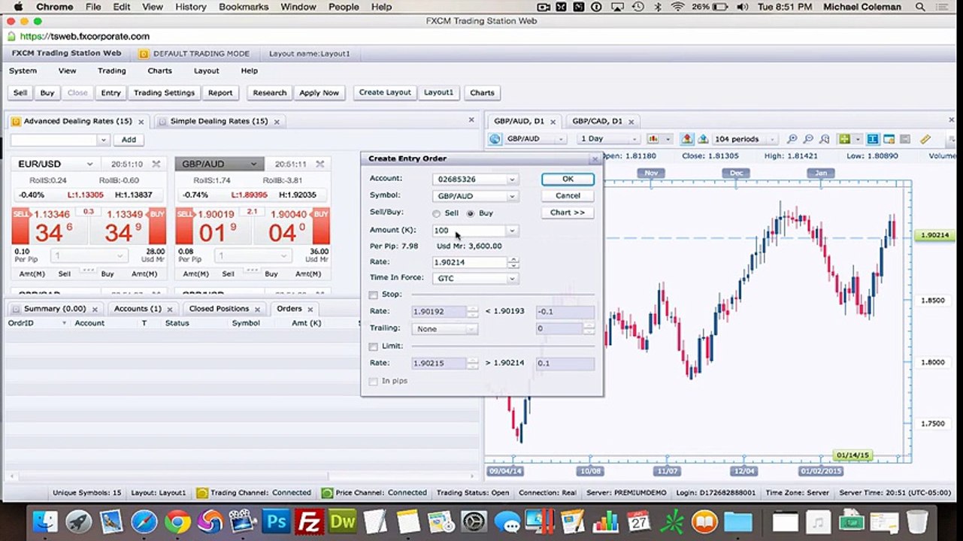Click the chart window icon beside text tool
This screenshot has width=963, height=541.
pyautogui.click(x=889, y=139)
